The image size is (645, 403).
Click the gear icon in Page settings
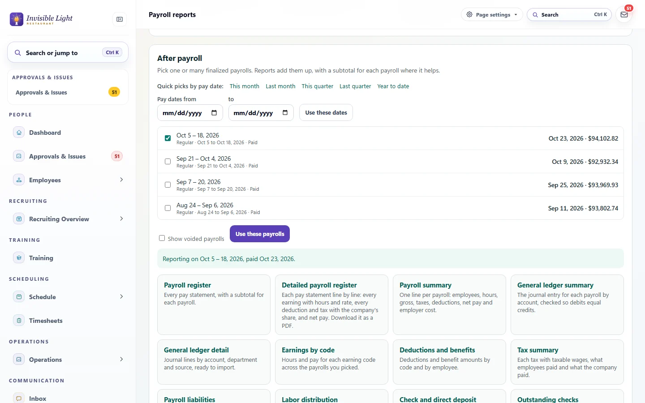pyautogui.click(x=469, y=15)
